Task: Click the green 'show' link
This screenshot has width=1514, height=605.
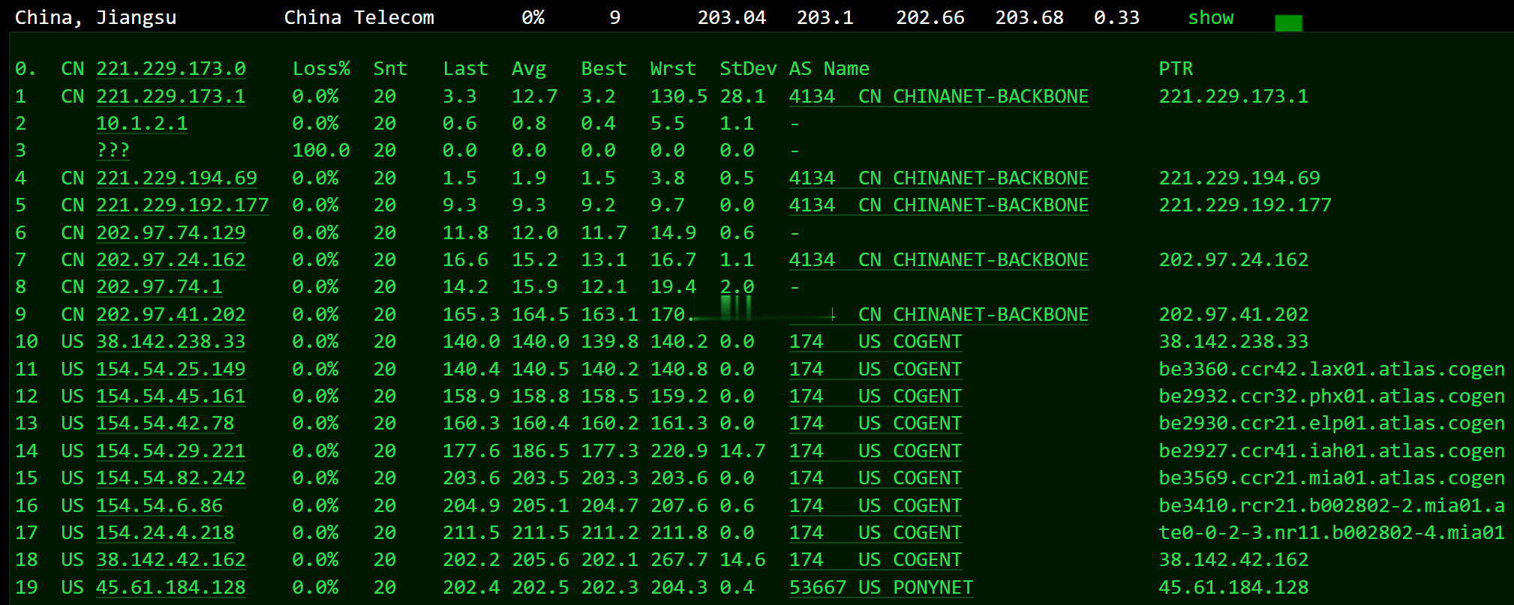Action: tap(1210, 18)
